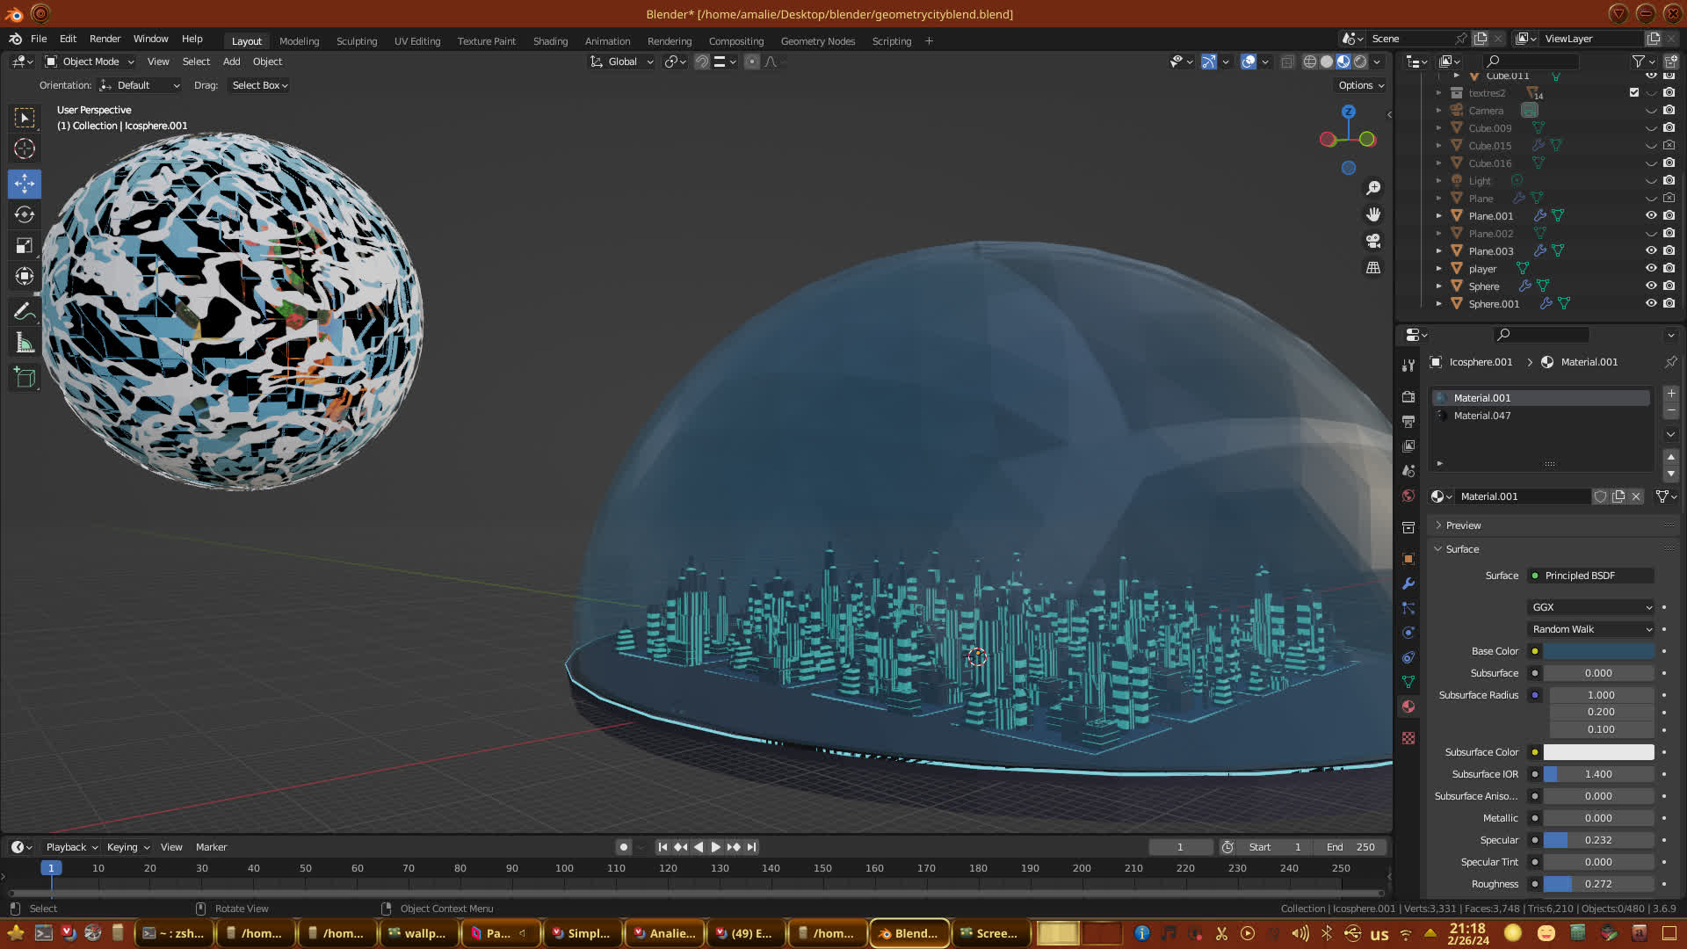Viewport: 1687px width, 949px height.
Task: Select the Scale tool in toolbar
Action: tap(25, 246)
